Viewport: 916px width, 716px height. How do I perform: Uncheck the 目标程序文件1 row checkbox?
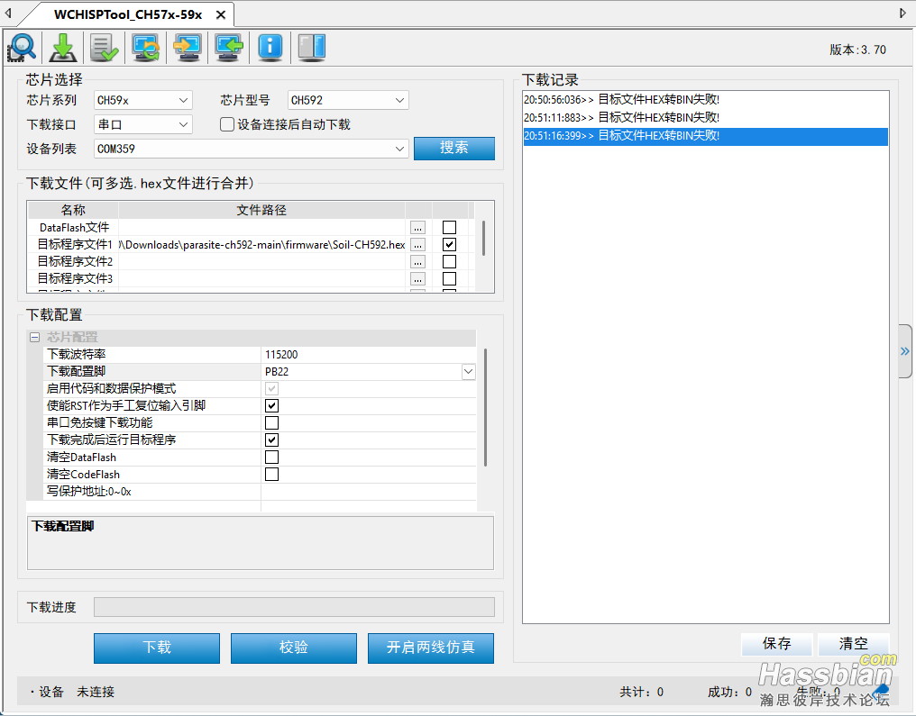click(x=449, y=244)
